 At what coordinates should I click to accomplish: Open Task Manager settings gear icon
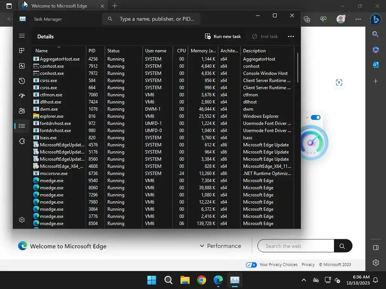coord(21,220)
